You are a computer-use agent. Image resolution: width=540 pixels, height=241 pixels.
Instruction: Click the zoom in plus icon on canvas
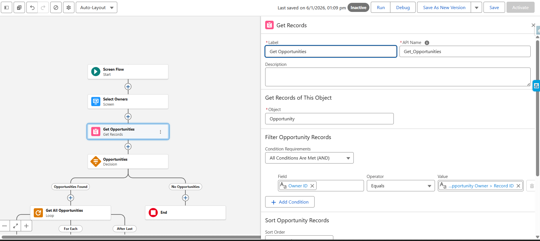coord(26,226)
